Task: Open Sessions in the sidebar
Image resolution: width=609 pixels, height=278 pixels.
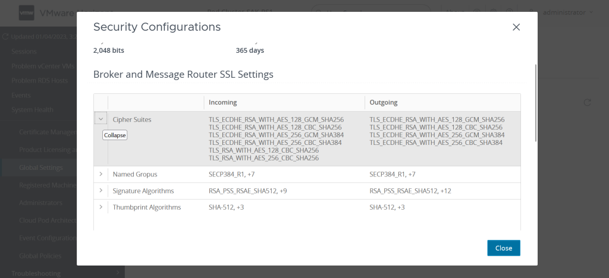Action: click(24, 51)
